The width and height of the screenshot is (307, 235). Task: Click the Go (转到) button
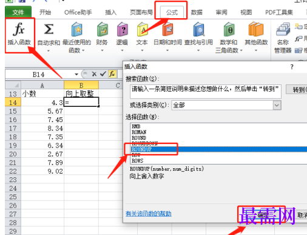coord(297,89)
